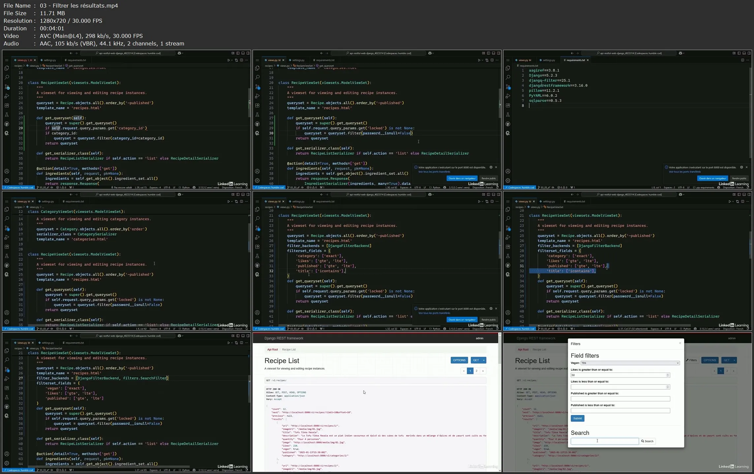Switch to requirements.txt tab in category_id frame
This screenshot has height=474, width=754.
click(75, 60)
